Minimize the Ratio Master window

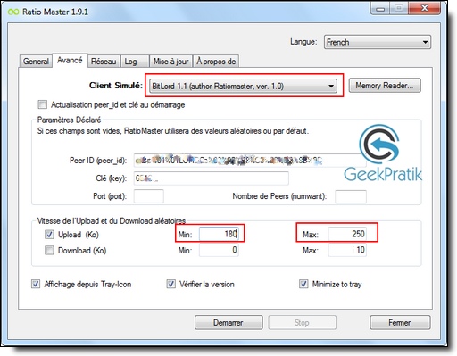(x=380, y=8)
